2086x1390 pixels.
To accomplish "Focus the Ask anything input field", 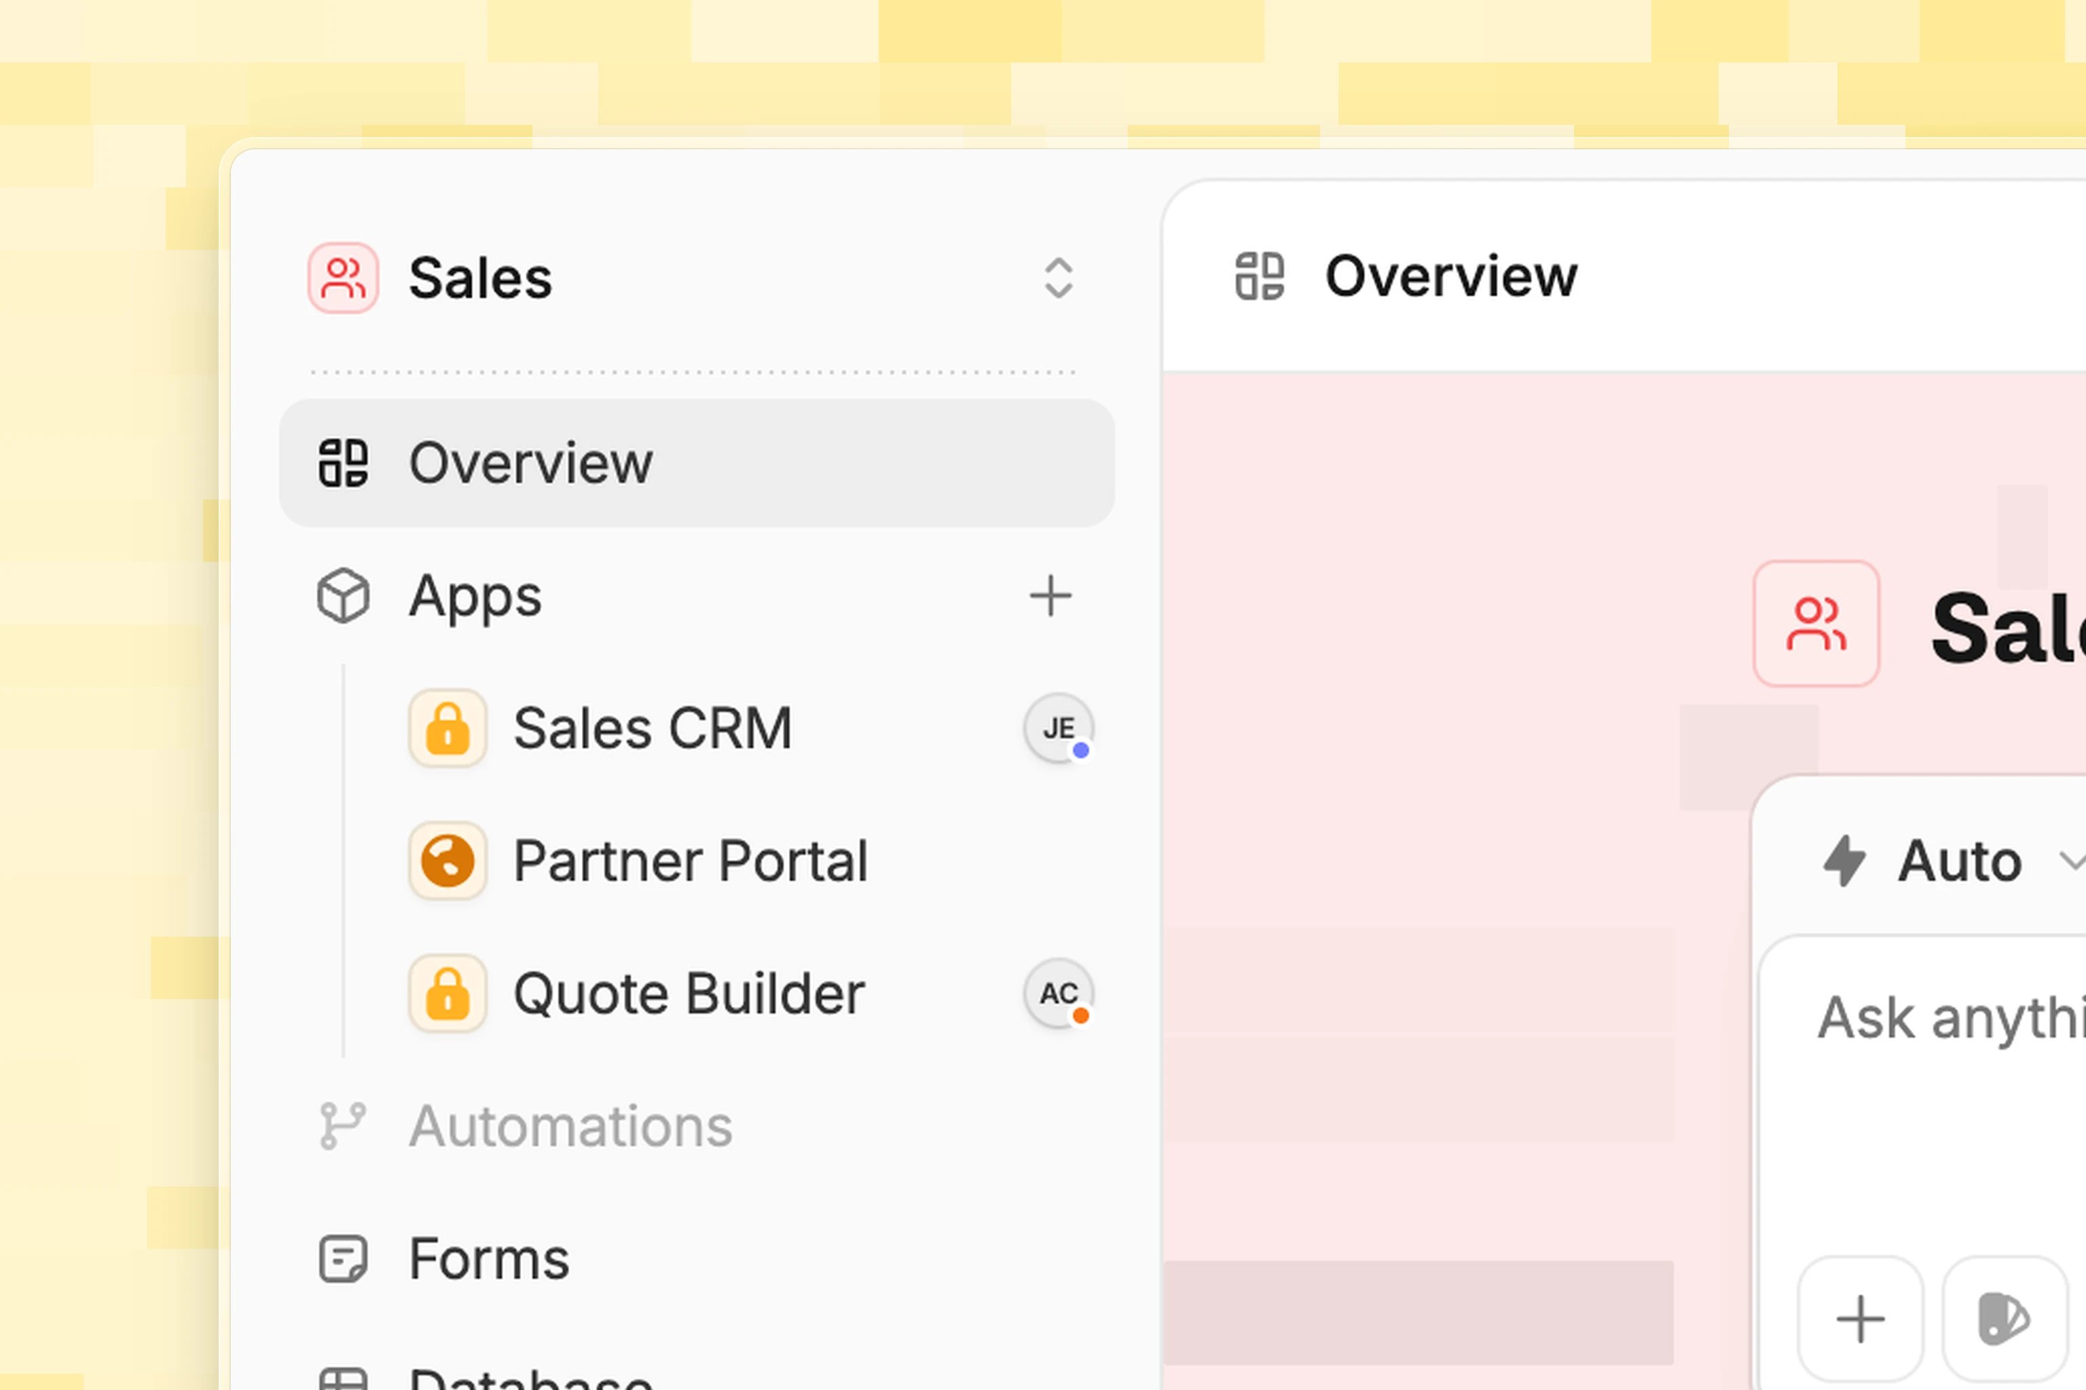I will click(1950, 1017).
